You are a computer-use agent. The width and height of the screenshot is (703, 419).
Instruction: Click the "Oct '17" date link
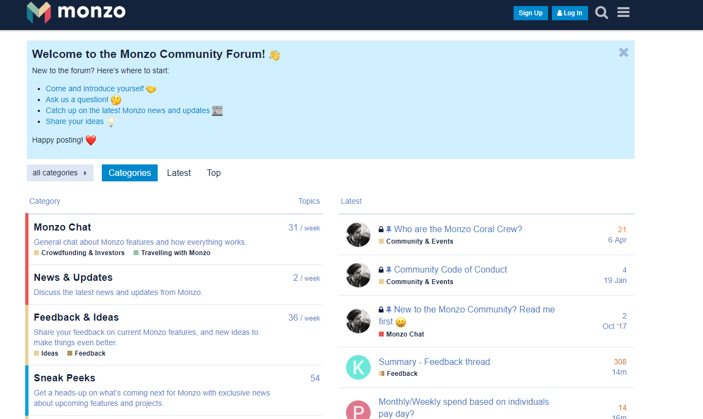point(615,326)
